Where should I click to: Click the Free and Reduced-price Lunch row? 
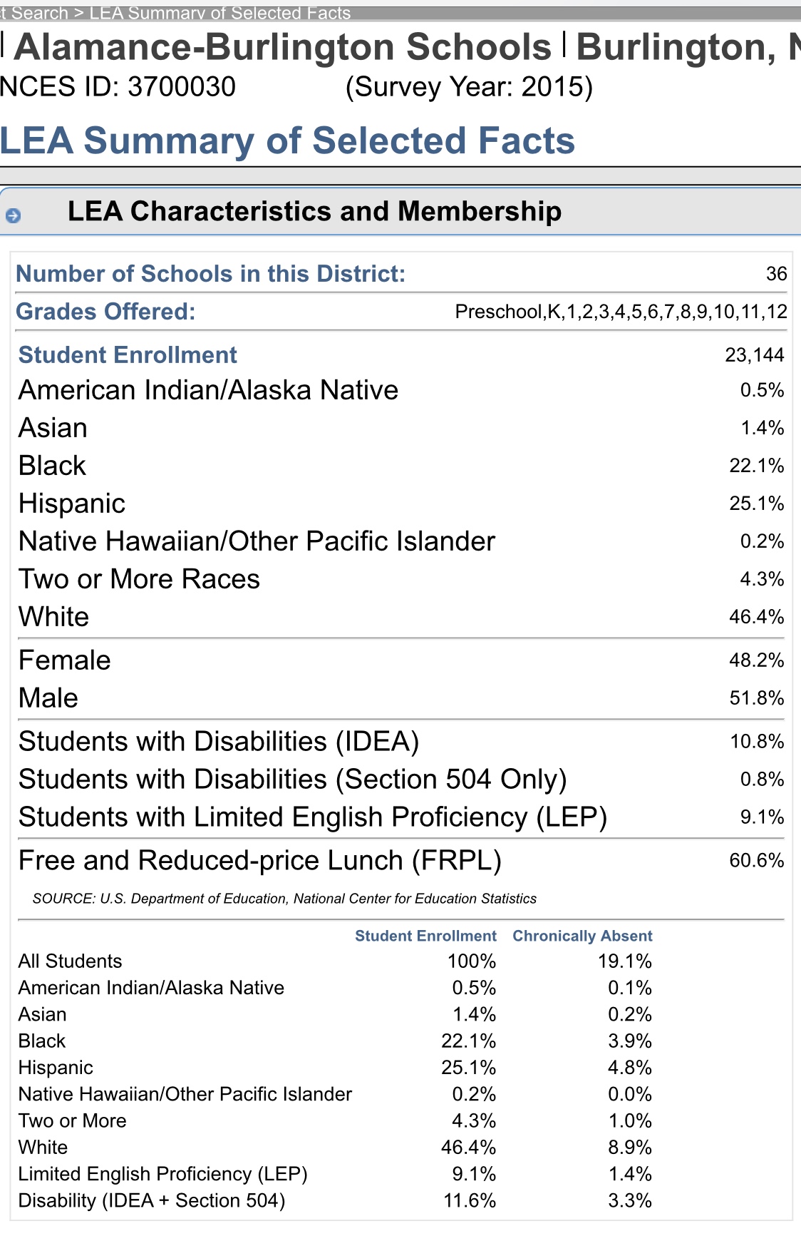[x=260, y=861]
